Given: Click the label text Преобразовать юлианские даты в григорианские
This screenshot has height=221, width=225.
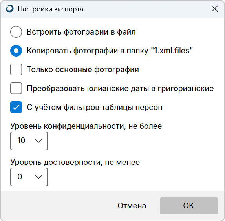Looking at the screenshot, I should click(120, 88).
